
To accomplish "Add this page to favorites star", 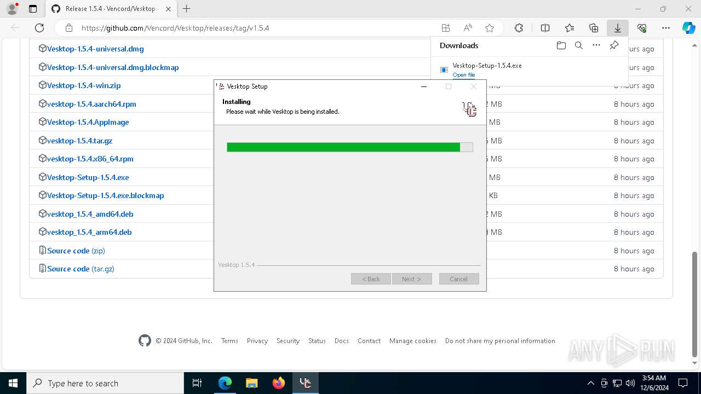I will tap(490, 28).
